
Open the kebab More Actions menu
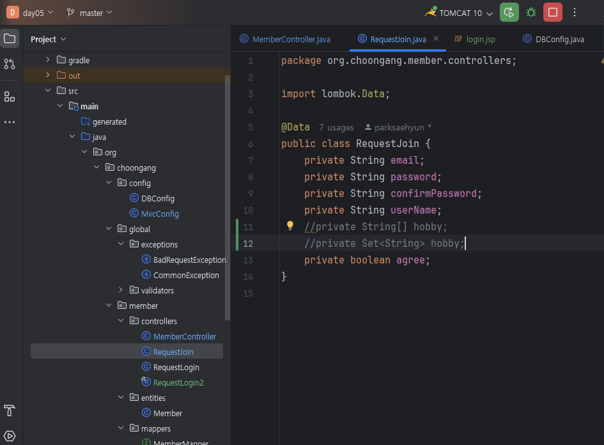[575, 12]
